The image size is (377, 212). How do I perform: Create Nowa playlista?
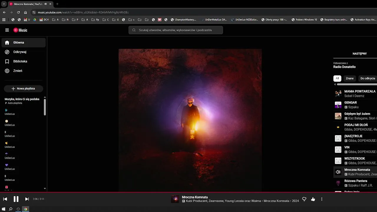[x=24, y=88]
